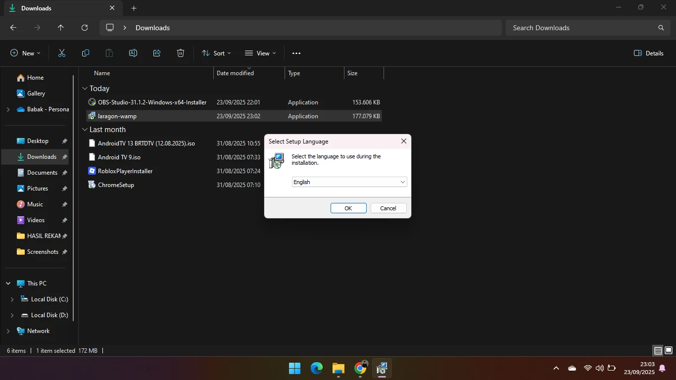Switch to large thumbnails view in status bar
Screen dimensions: 676x380
(x=668, y=351)
